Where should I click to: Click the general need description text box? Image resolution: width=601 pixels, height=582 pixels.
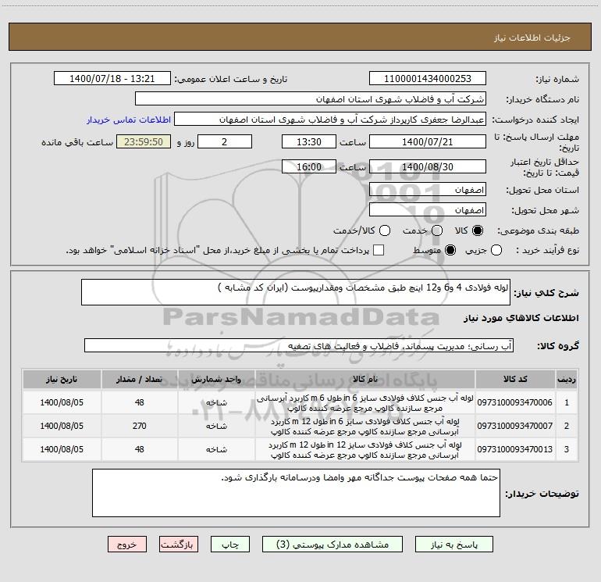(296, 292)
